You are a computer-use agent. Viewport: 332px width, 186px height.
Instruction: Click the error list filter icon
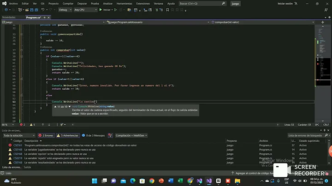pyautogui.click(x=110, y=135)
